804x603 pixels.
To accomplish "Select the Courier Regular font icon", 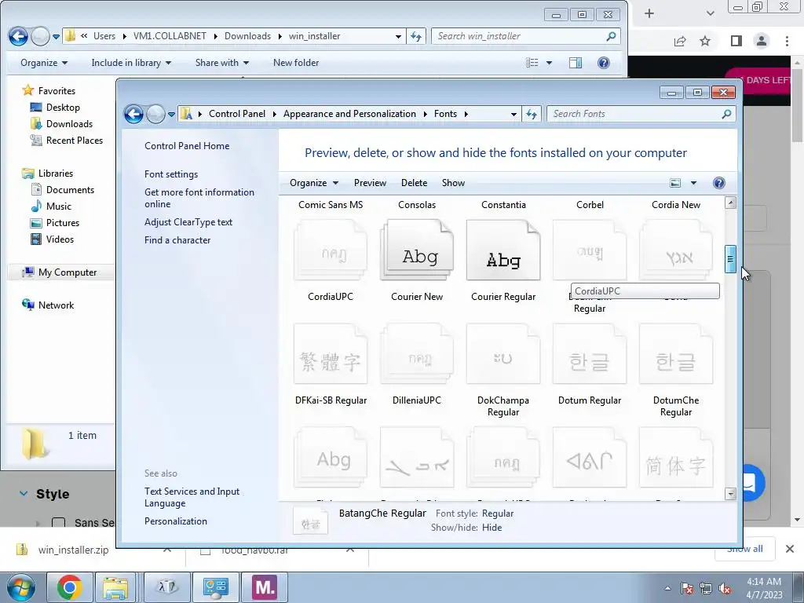I will [x=503, y=250].
